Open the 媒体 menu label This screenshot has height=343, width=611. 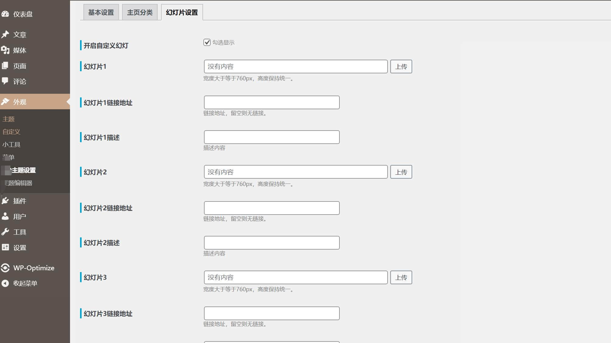click(x=20, y=50)
